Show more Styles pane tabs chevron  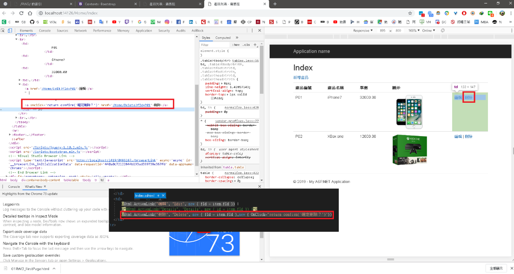237,38
